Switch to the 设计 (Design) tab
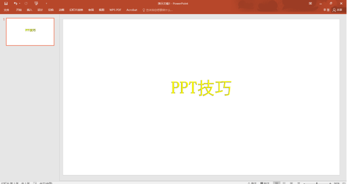Screen dimensions: 347x184 tap(40, 10)
